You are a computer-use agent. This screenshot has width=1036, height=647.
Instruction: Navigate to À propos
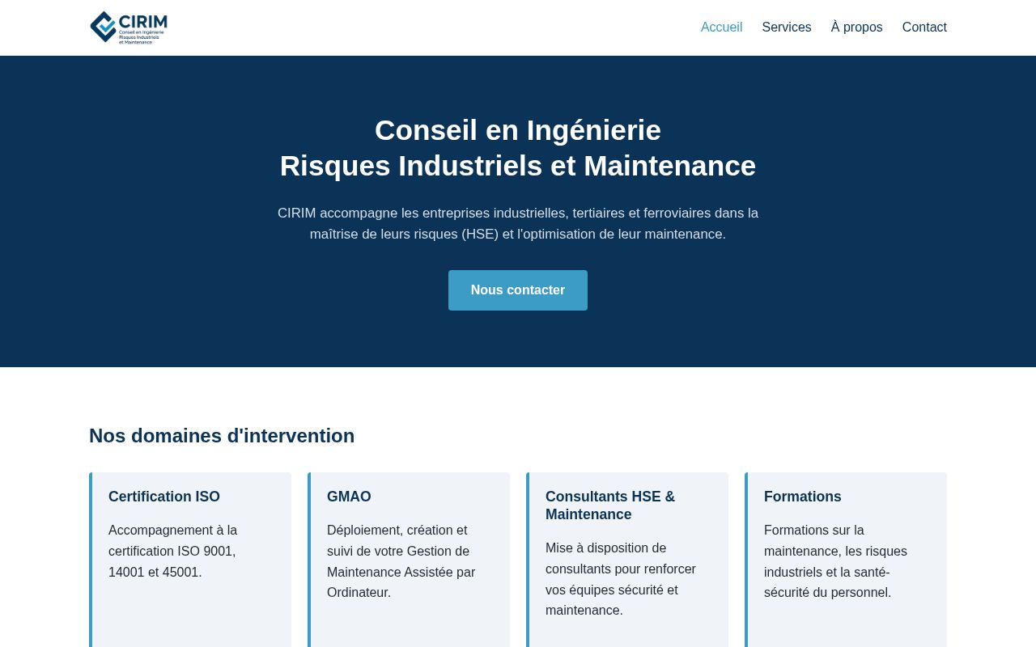pos(856,27)
